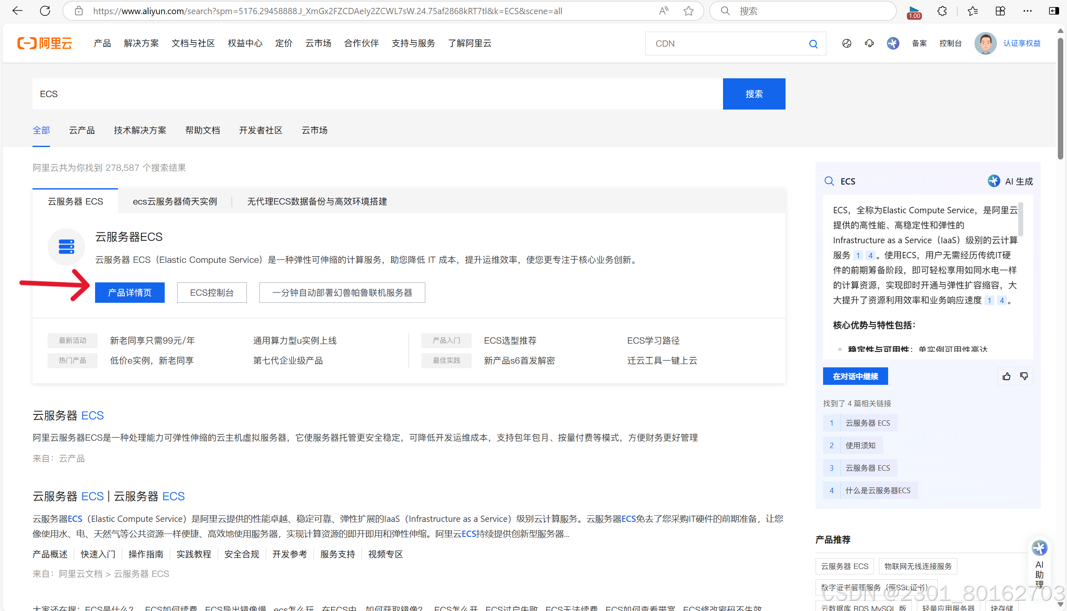This screenshot has width=1067, height=611.
Task: Open the browser favorites list flyout
Action: [972, 11]
